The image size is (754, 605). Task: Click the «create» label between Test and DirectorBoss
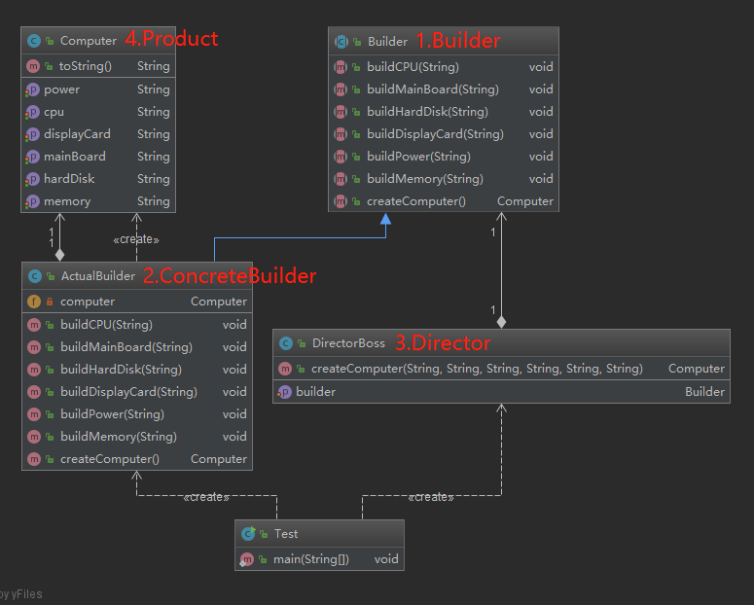pyautogui.click(x=431, y=497)
